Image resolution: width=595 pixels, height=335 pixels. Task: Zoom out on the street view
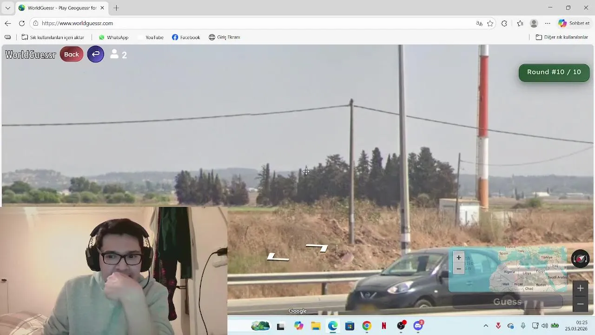click(580, 304)
